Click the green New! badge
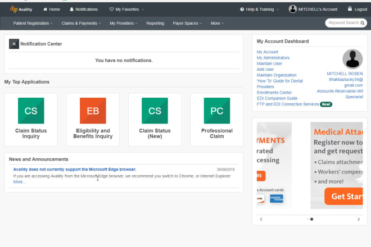This screenshot has height=247, width=371. [x=326, y=104]
